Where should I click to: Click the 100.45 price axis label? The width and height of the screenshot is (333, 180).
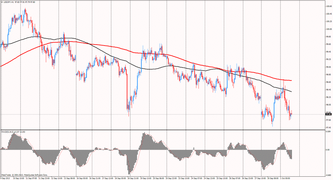pos(329,14)
